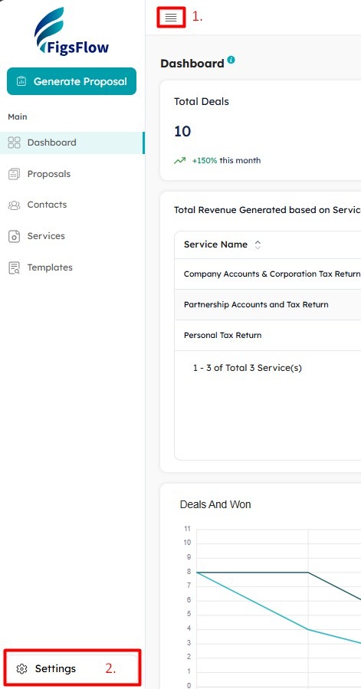Click the Generate Proposal button
The height and width of the screenshot is (689, 361).
pos(72,81)
